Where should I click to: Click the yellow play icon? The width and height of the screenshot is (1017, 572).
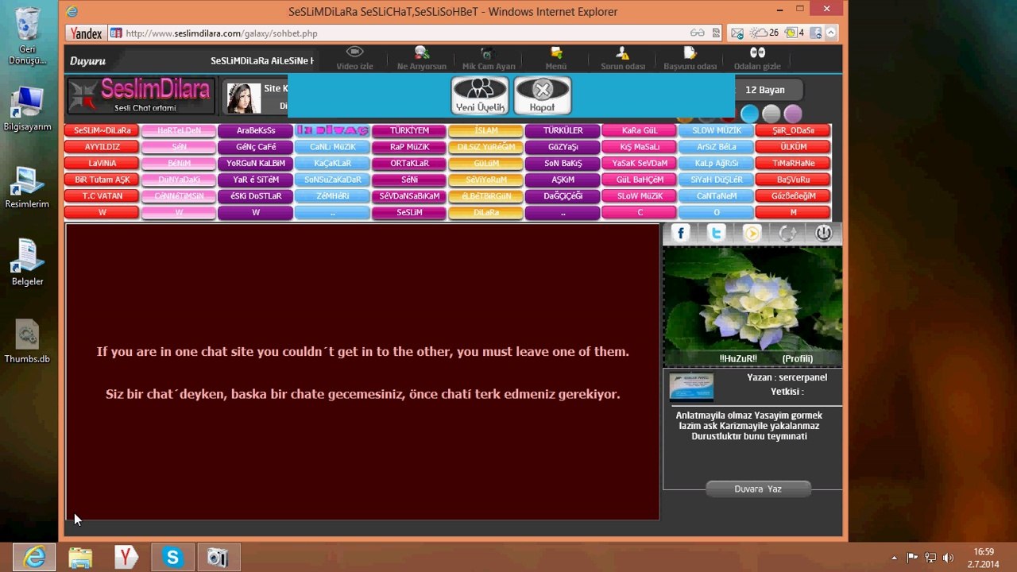tap(752, 233)
